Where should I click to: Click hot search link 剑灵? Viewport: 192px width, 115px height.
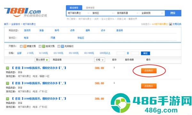coord(96,19)
